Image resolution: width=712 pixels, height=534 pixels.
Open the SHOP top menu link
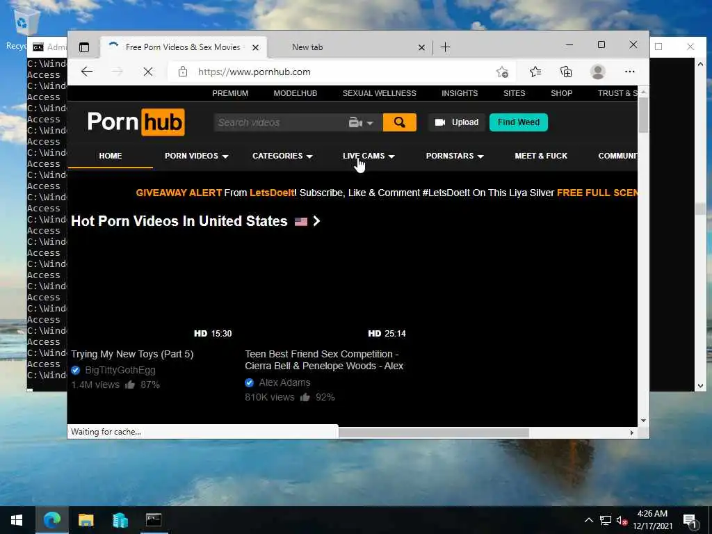point(561,93)
